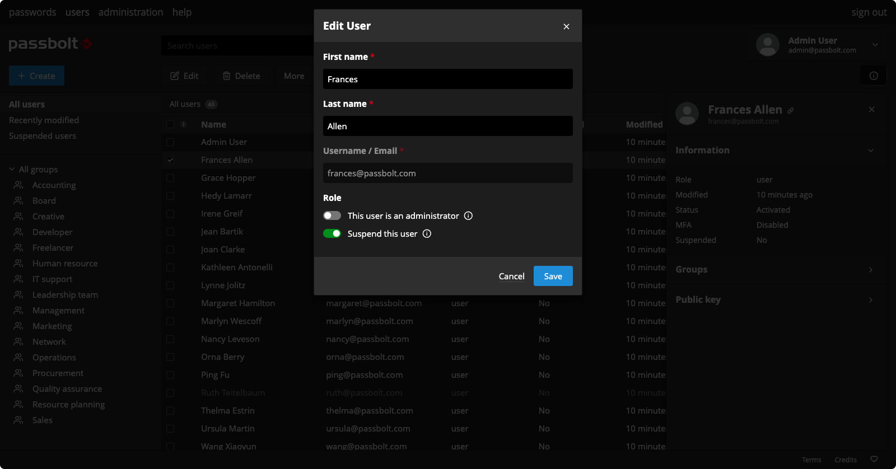896x469 pixels.
Task: Click the Network group icon
Action: coord(18,341)
